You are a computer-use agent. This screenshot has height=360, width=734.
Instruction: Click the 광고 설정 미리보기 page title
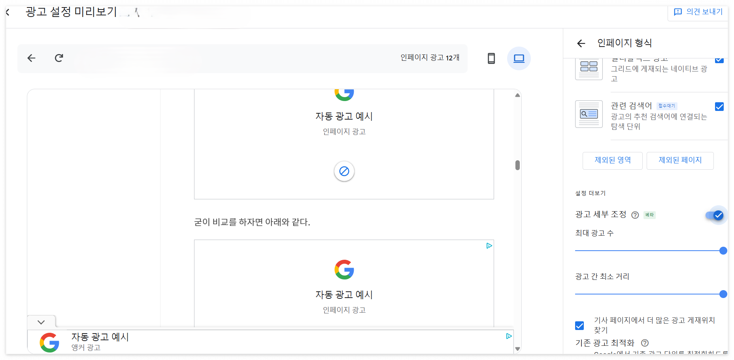(71, 12)
